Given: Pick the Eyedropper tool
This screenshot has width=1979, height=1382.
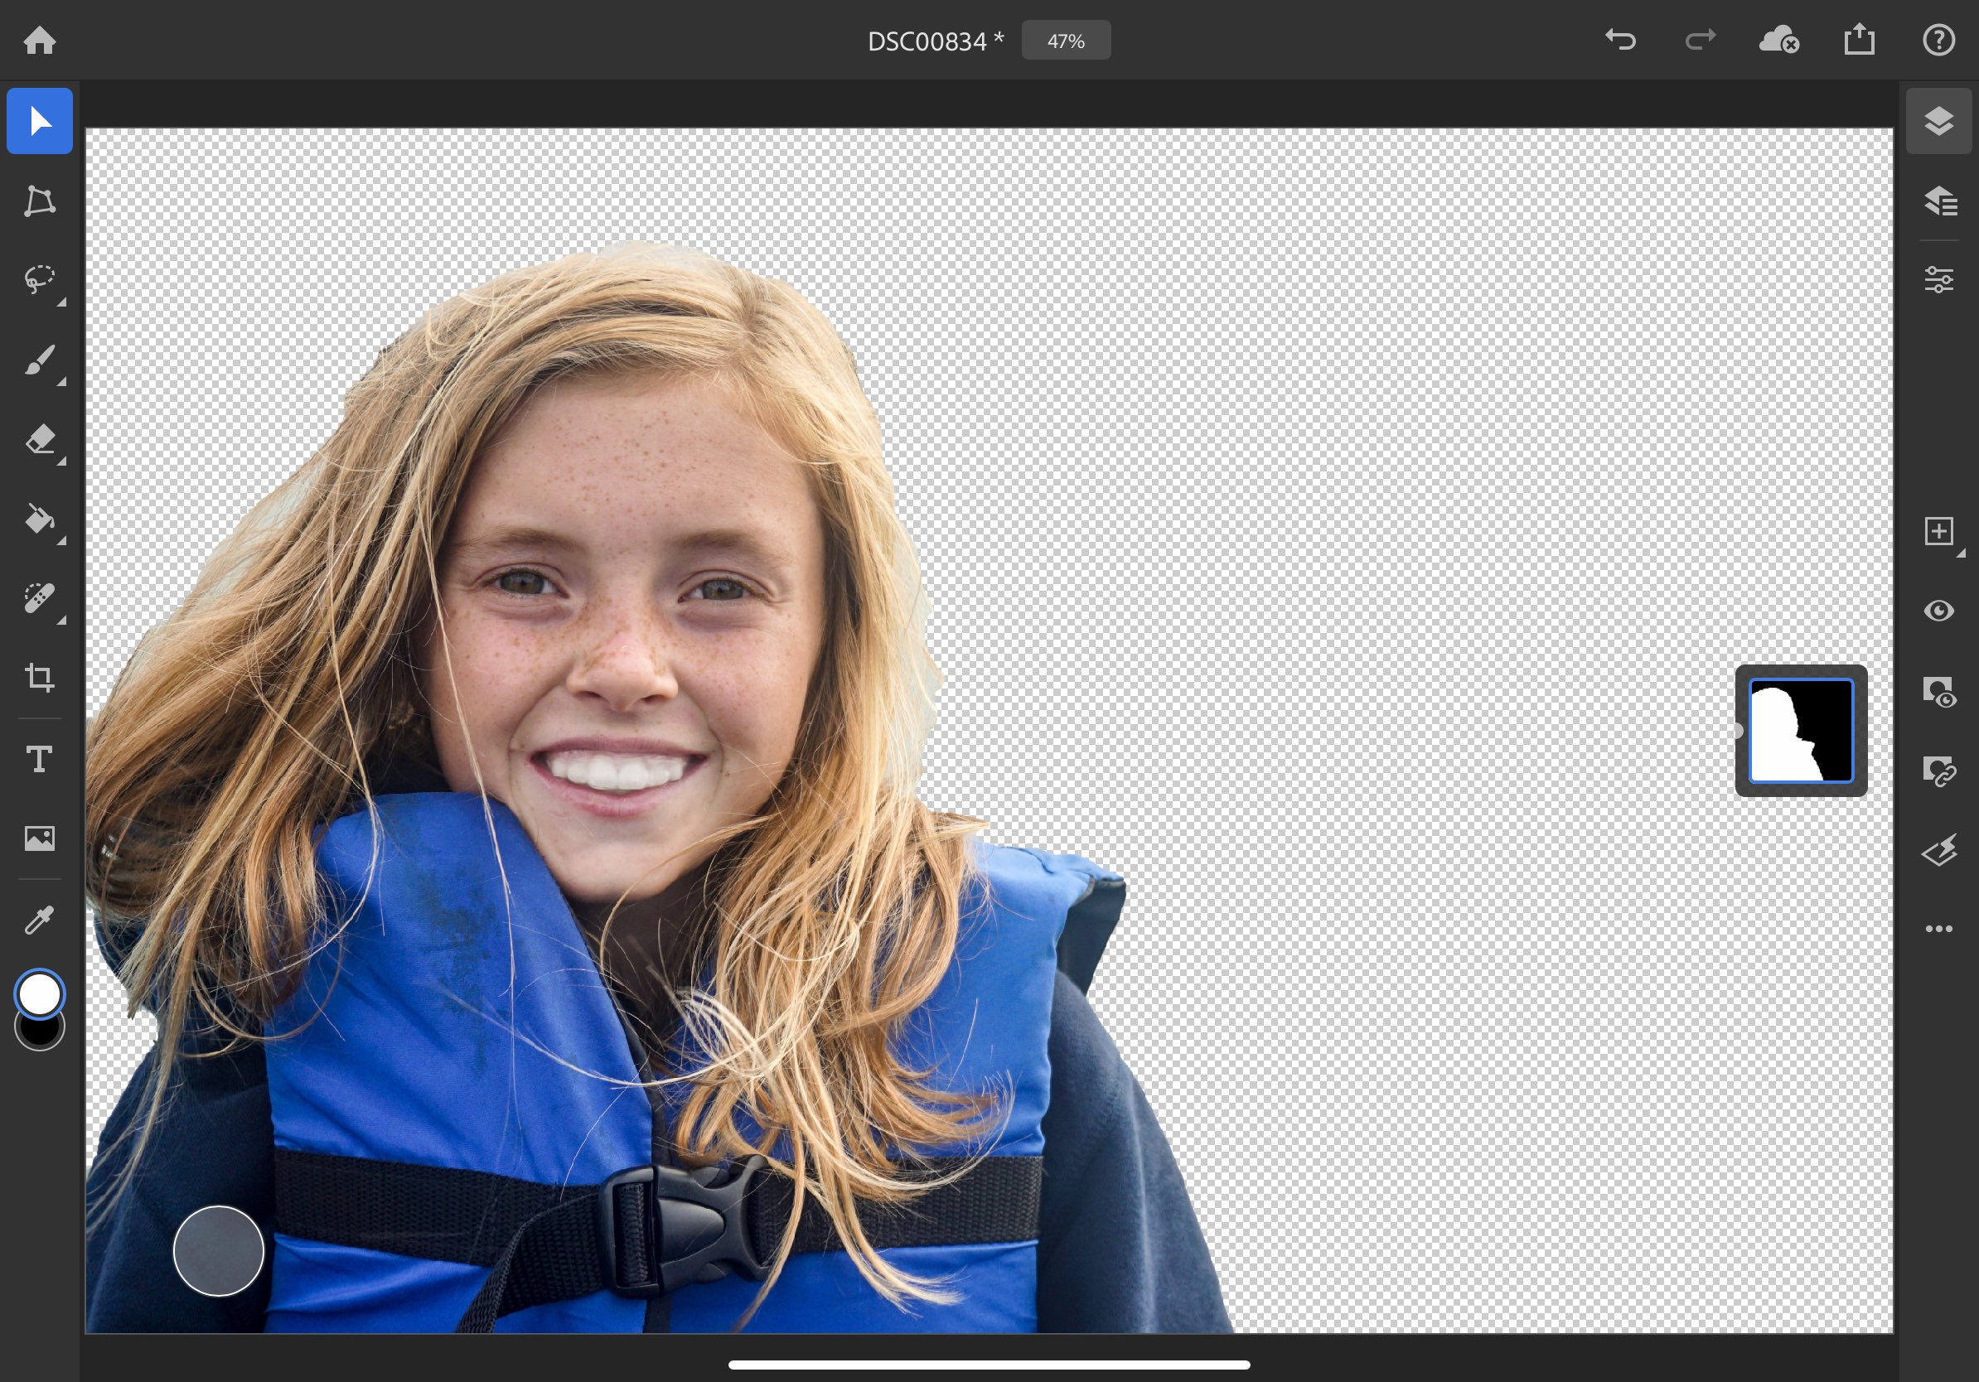Looking at the screenshot, I should (40, 920).
